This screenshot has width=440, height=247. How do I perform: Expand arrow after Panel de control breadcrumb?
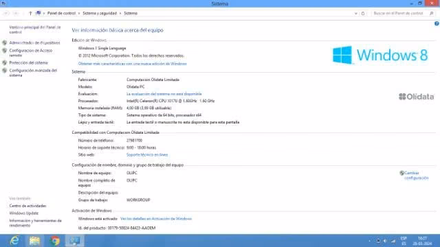(x=79, y=14)
